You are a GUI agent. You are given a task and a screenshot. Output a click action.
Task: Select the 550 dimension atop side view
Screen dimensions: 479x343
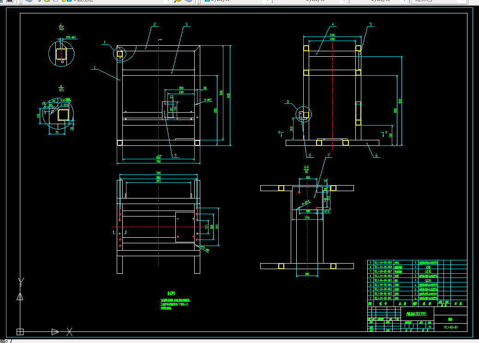pyautogui.click(x=332, y=35)
